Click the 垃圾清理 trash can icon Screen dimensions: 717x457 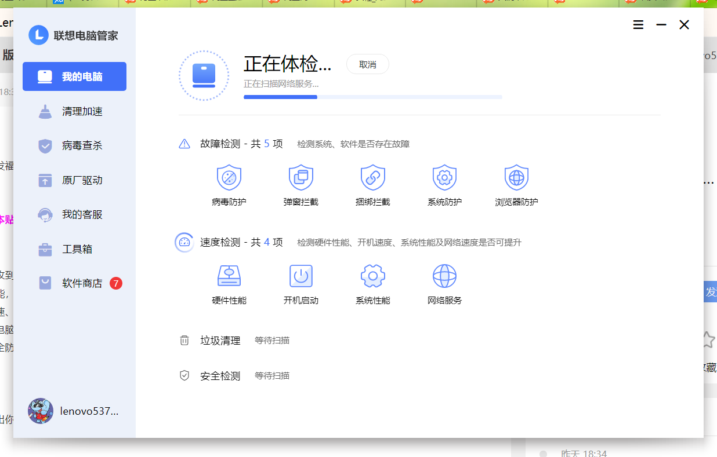click(184, 341)
